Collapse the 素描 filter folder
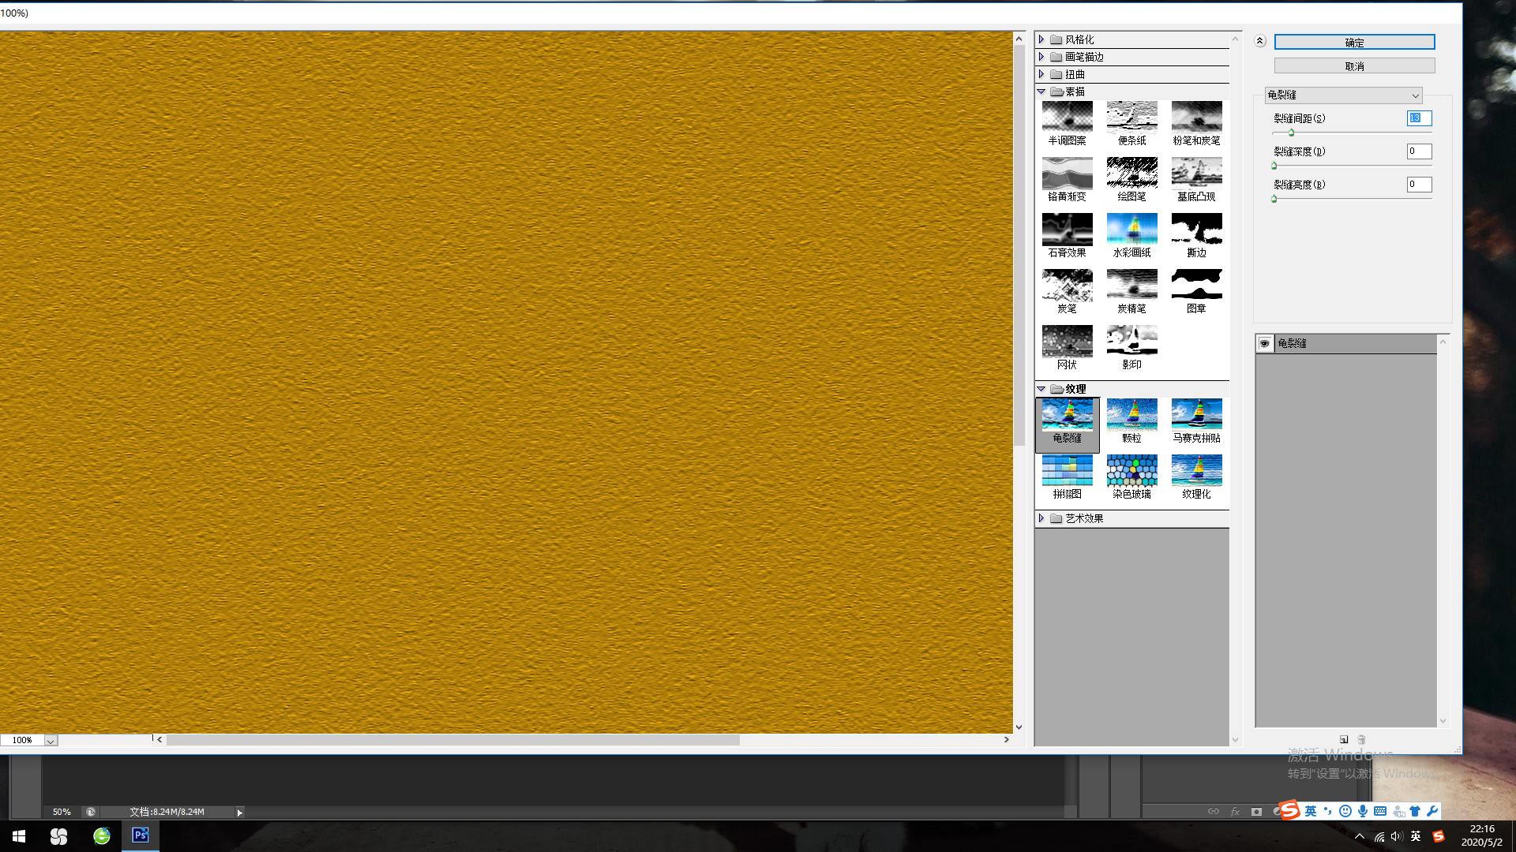 tap(1041, 92)
